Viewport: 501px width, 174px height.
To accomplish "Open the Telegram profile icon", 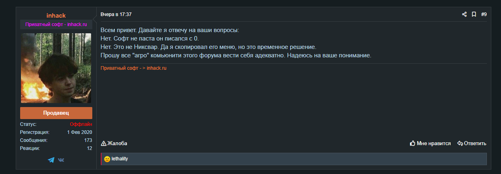I will (x=51, y=160).
